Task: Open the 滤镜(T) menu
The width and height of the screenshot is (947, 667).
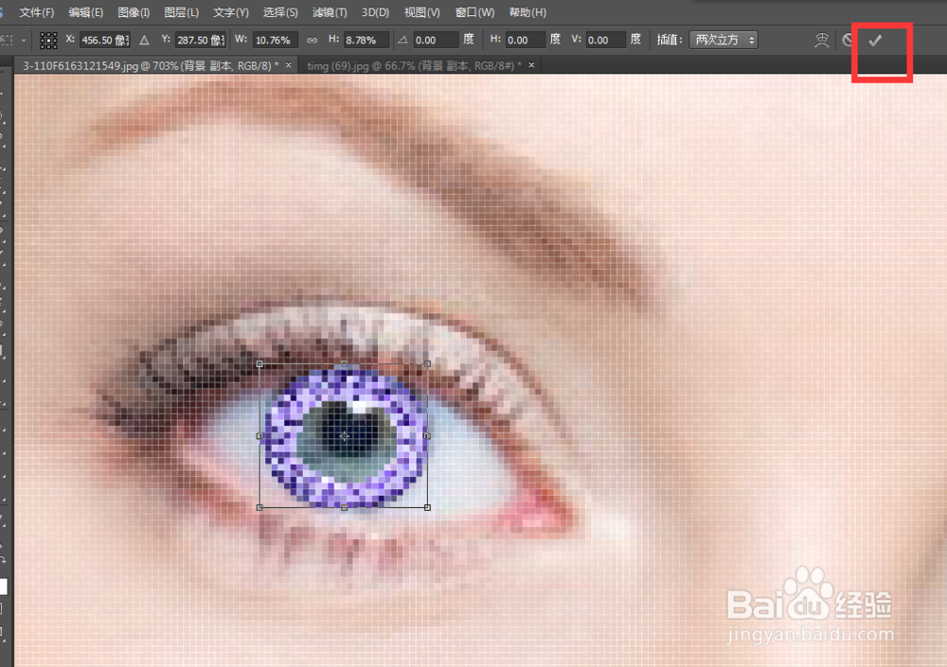Action: [x=330, y=12]
